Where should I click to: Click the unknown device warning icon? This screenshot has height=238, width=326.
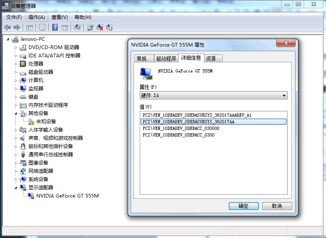(31, 122)
